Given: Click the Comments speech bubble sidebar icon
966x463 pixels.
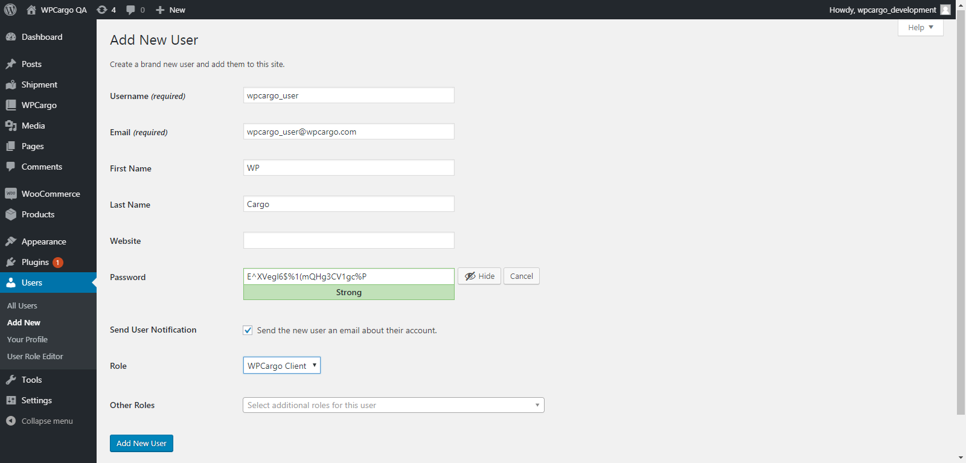Looking at the screenshot, I should (11, 167).
